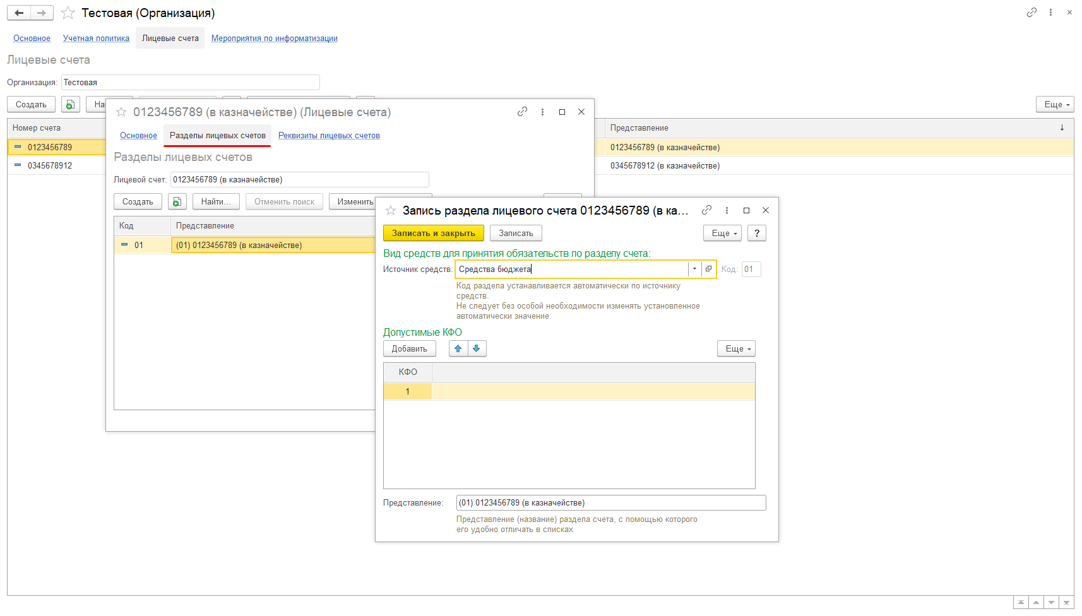Click the КФО column header

coord(408,372)
